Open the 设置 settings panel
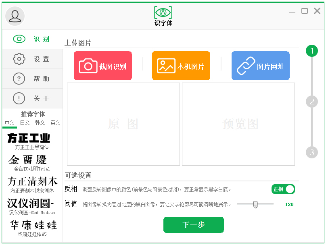 32,59
